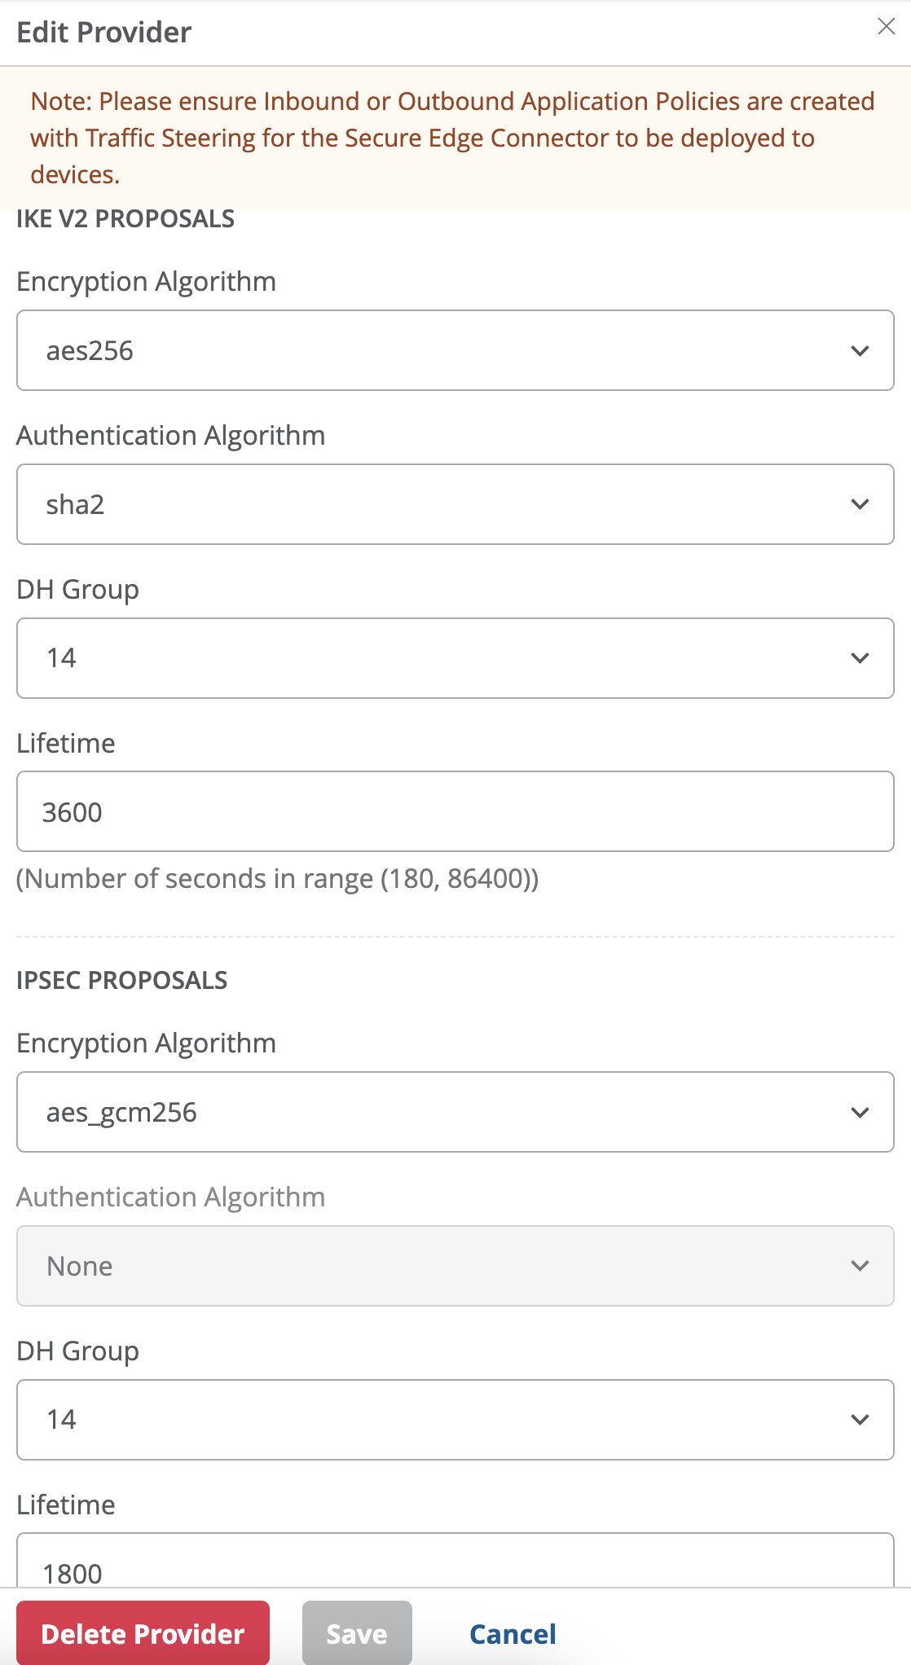Close the Edit Provider dialog
The width and height of the screenshot is (911, 1665).
tap(886, 27)
